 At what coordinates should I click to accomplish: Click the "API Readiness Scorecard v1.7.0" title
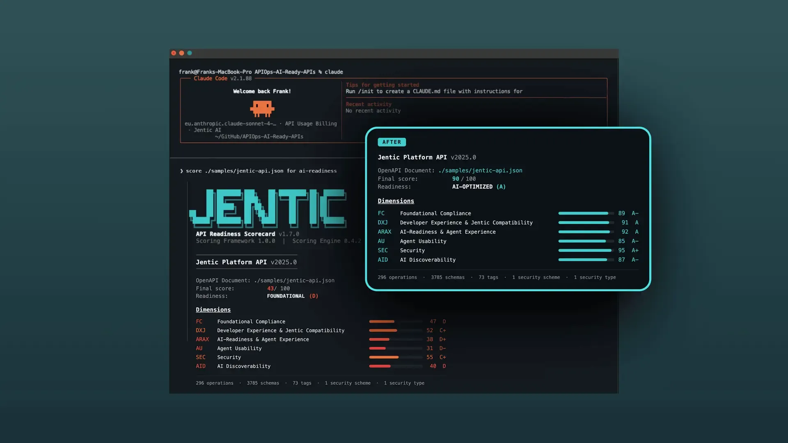click(247, 234)
